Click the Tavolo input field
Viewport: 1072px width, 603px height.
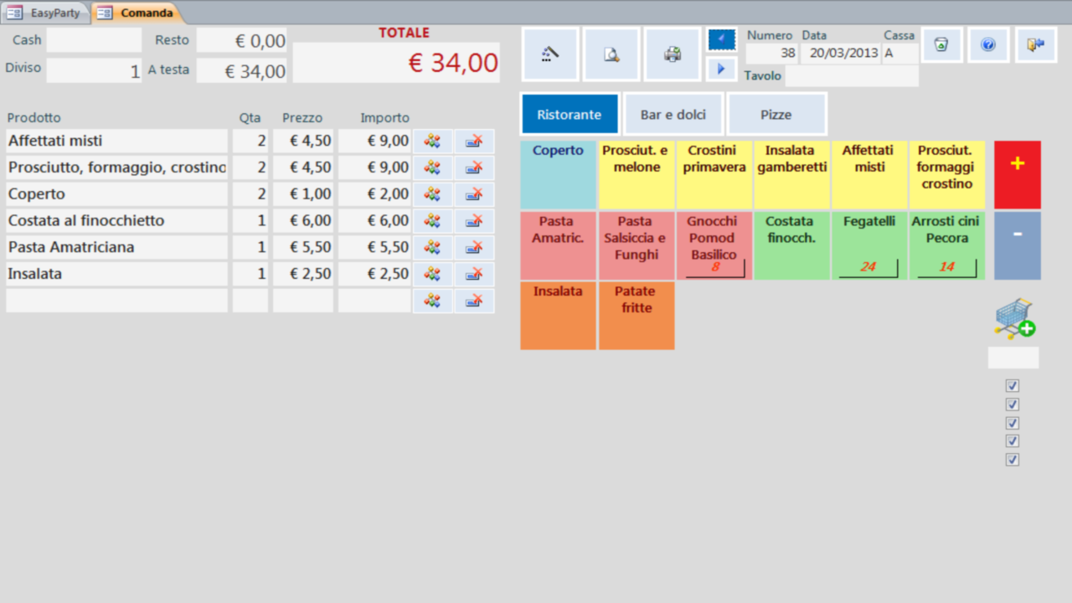click(852, 76)
